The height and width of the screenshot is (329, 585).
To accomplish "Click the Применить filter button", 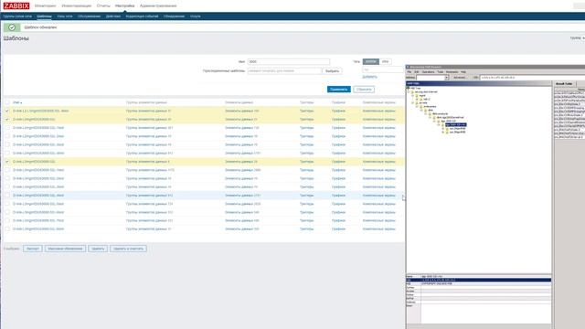I will click(339, 90).
